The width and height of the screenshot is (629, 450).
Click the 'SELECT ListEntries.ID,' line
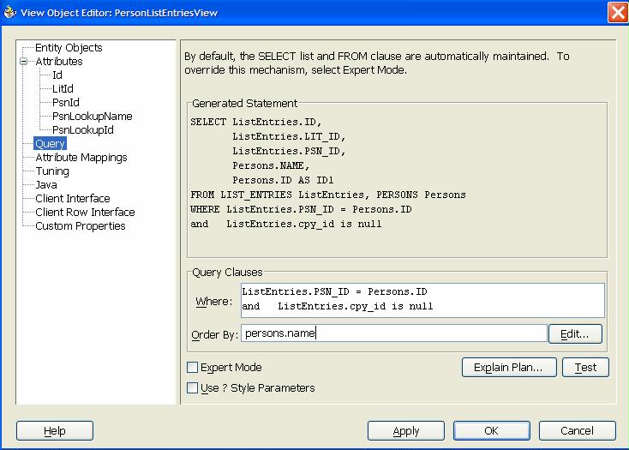coord(256,122)
